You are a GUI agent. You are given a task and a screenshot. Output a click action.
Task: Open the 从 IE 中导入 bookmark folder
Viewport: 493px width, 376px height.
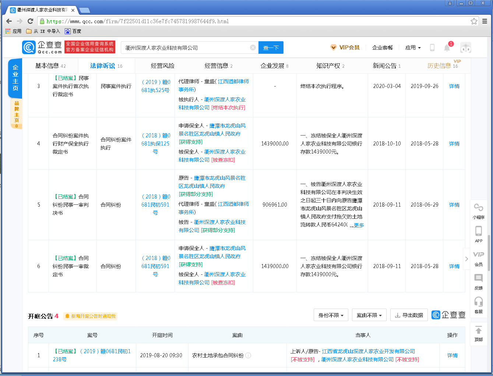[43, 31]
